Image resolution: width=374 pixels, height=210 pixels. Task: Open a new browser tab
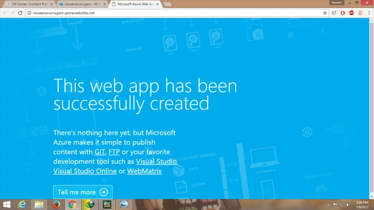point(167,4)
